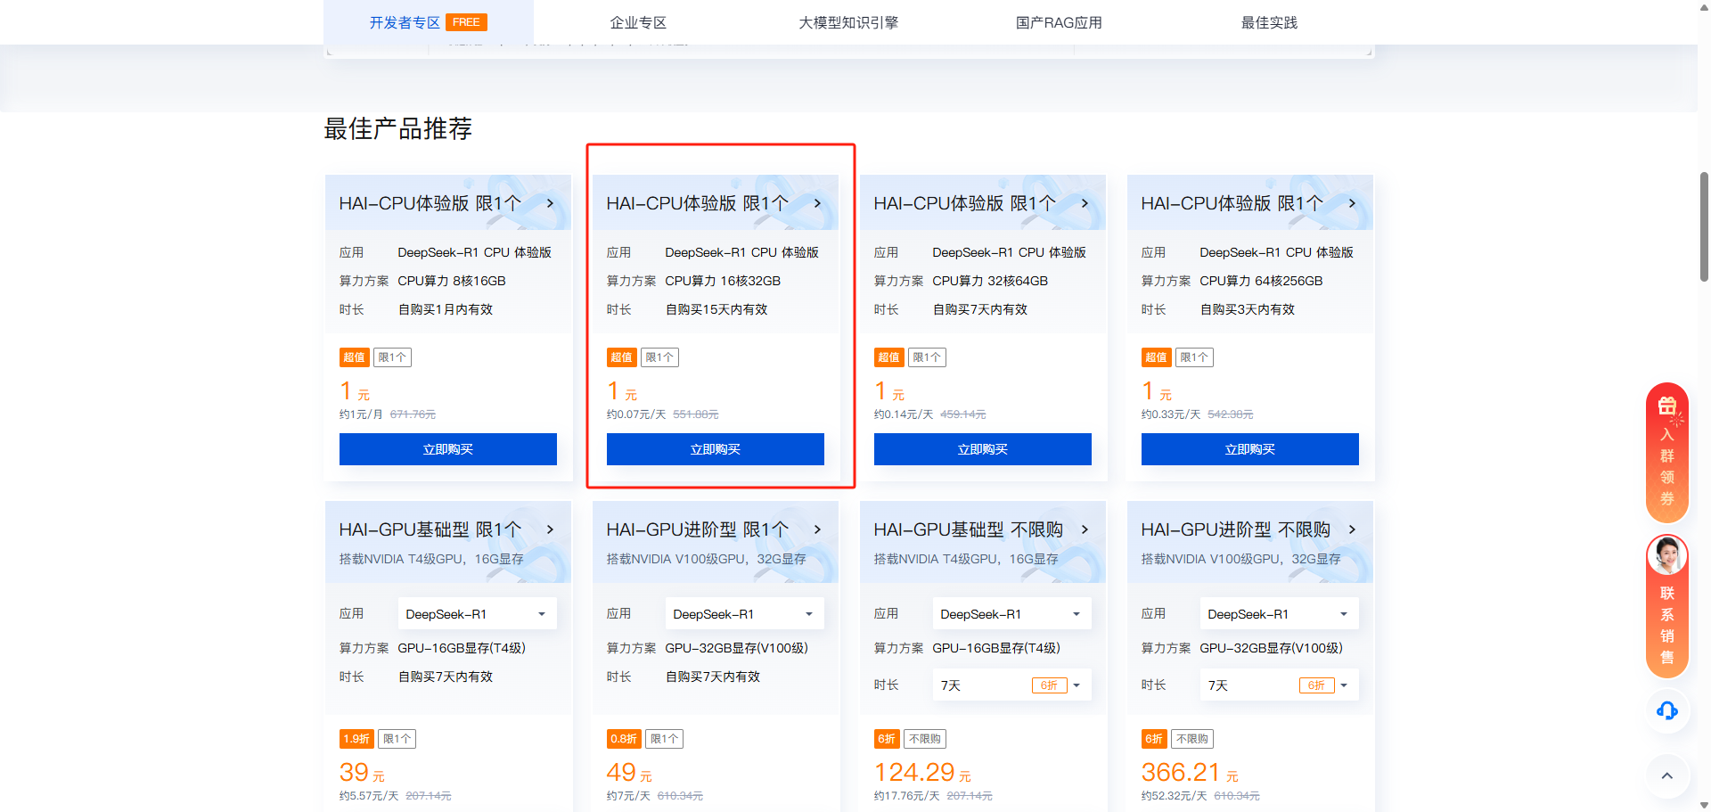The image size is (1711, 812).
Task: Click the 最佳产品推荐 heading
Action: [x=397, y=129]
